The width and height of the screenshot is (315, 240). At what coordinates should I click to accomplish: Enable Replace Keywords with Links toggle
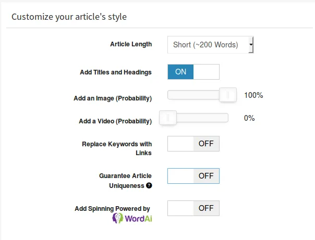click(193, 144)
